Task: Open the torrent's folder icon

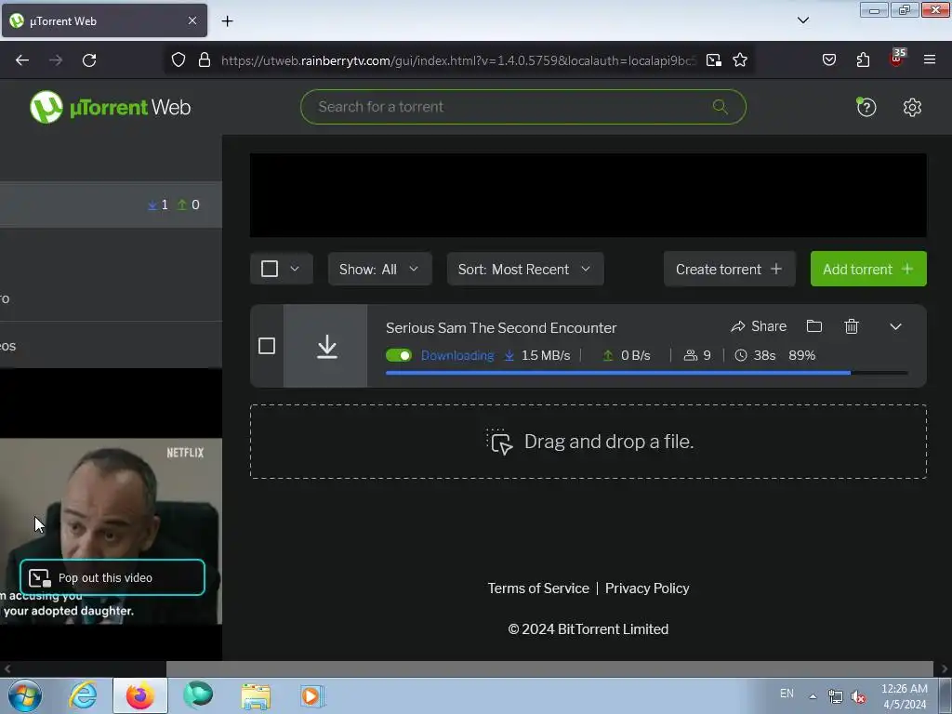Action: coord(814,326)
